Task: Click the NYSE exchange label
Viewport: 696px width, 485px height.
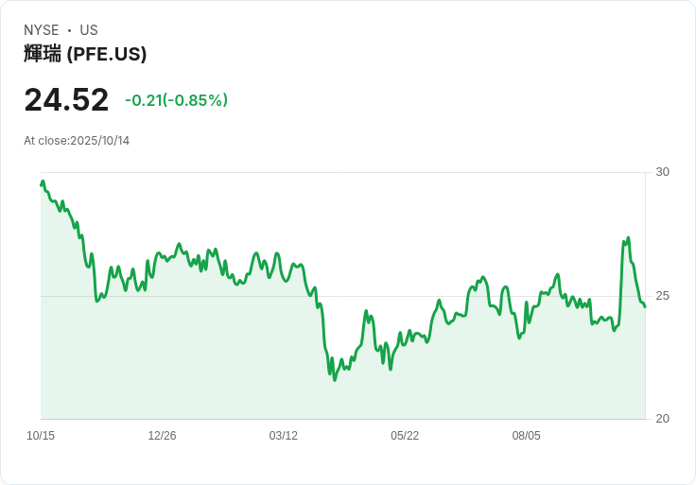Action: (41, 30)
